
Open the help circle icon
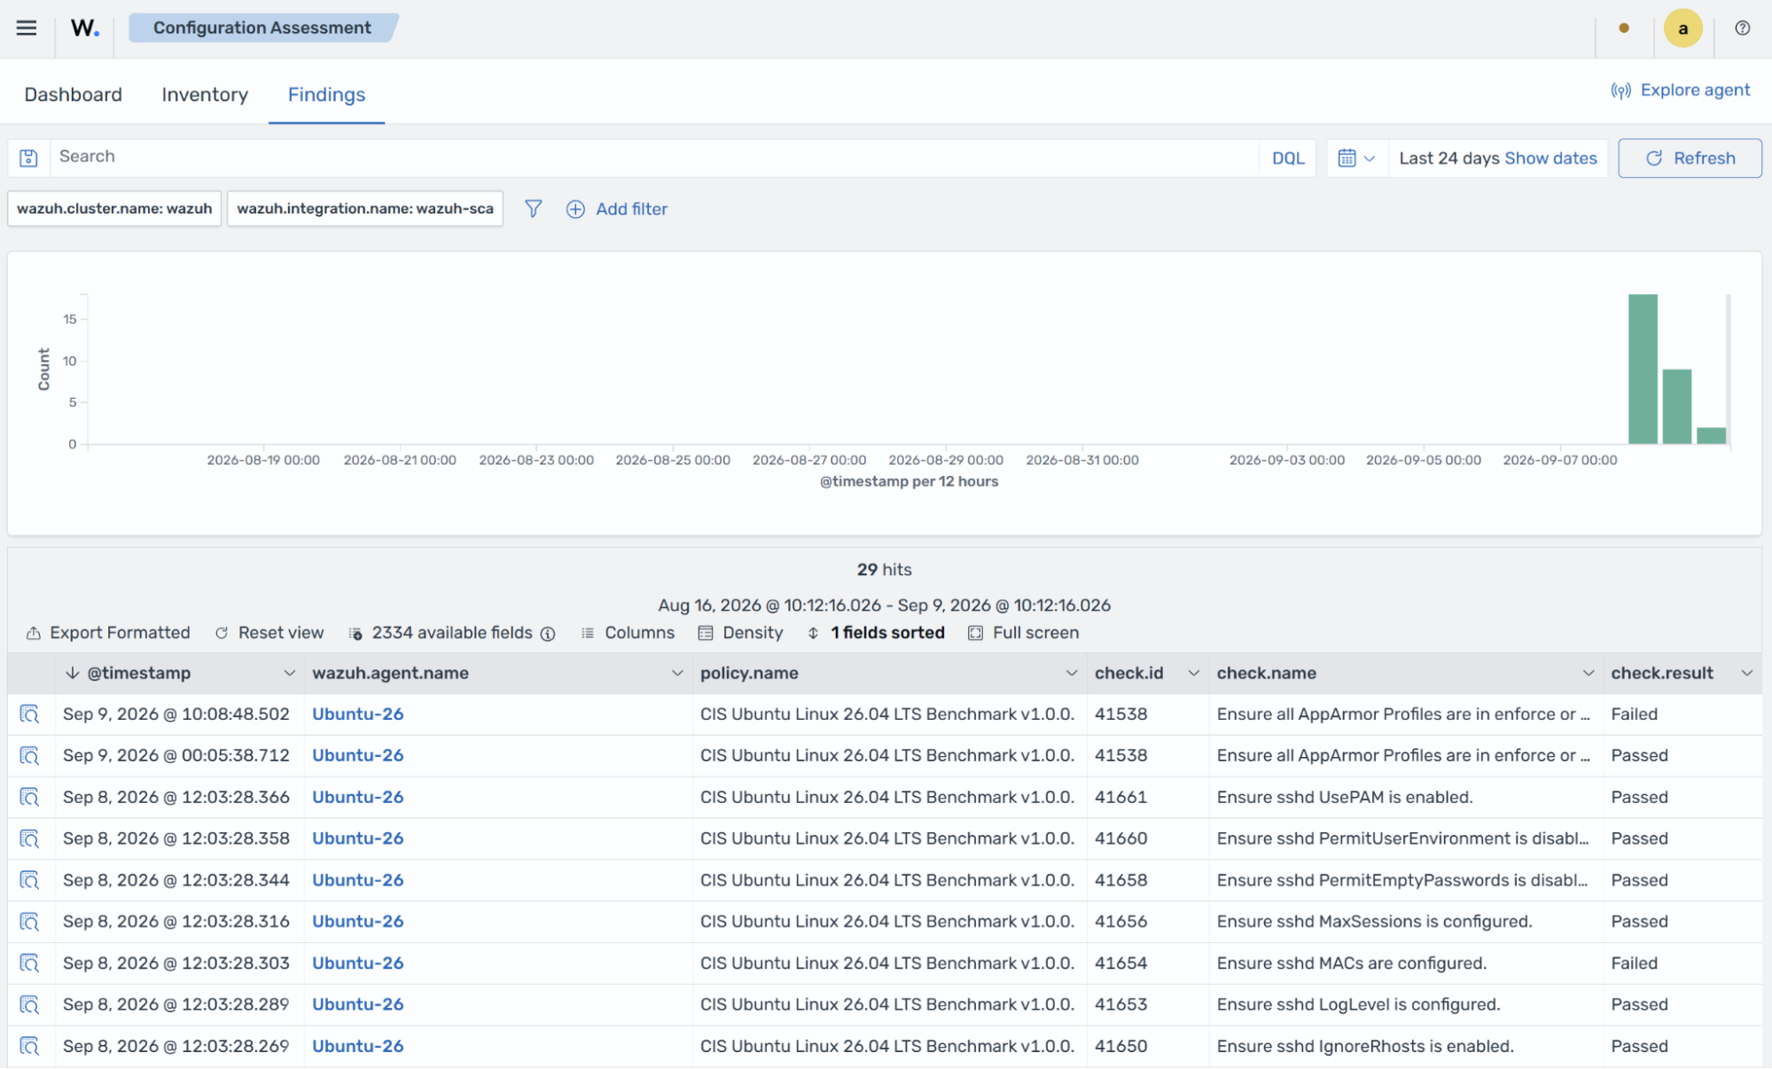click(1742, 27)
